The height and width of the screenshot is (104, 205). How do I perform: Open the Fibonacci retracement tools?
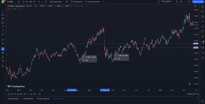pyautogui.click(x=3, y=15)
